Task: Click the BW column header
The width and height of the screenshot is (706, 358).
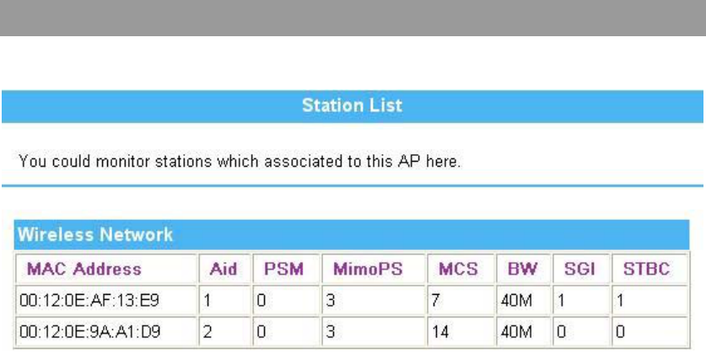Action: 523,269
